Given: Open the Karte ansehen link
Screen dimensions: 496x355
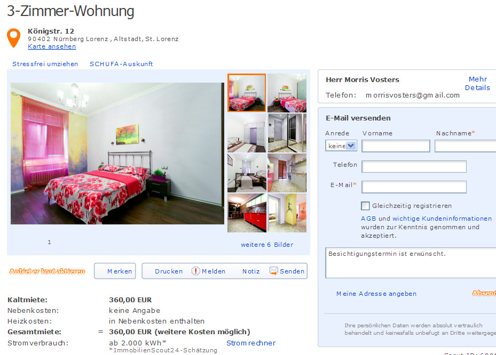Looking at the screenshot, I should [52, 46].
